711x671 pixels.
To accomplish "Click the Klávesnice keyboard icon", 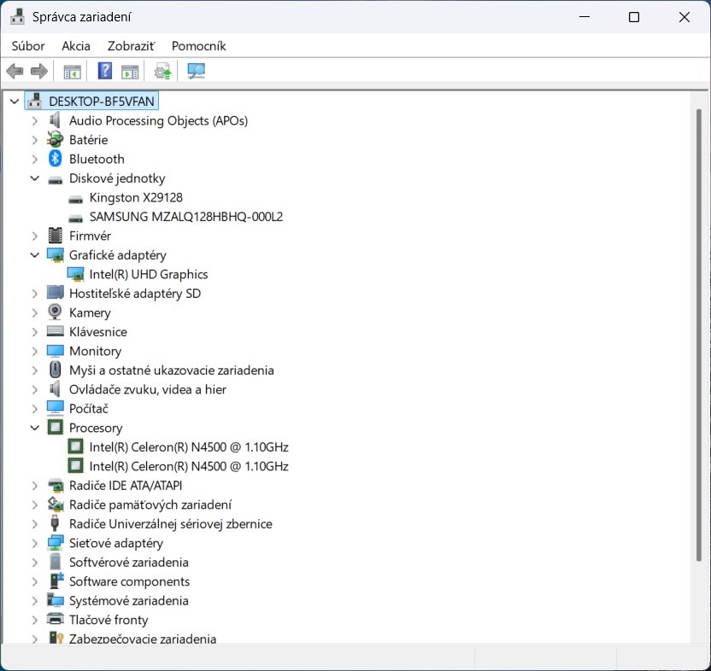I will [x=55, y=331].
